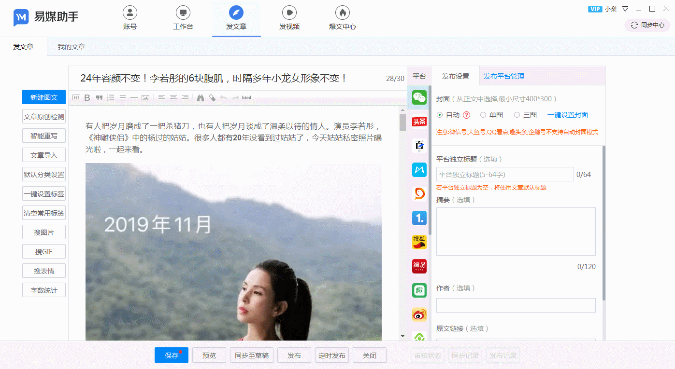
Task: Clear formatting with the eraser icon
Action: [x=212, y=97]
